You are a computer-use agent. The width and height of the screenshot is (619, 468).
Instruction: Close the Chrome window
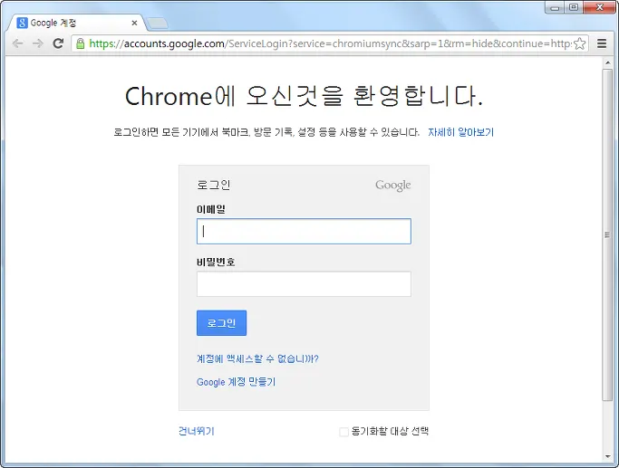(600, 7)
